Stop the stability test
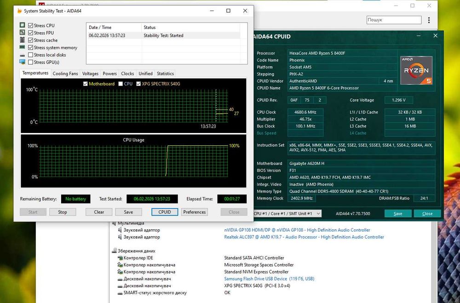Image resolution: width=460 pixels, height=303 pixels. (63, 212)
